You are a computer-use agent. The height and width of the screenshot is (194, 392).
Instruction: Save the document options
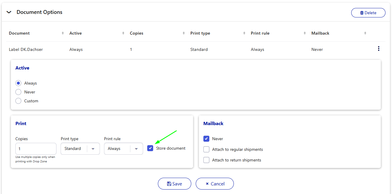[x=174, y=184]
